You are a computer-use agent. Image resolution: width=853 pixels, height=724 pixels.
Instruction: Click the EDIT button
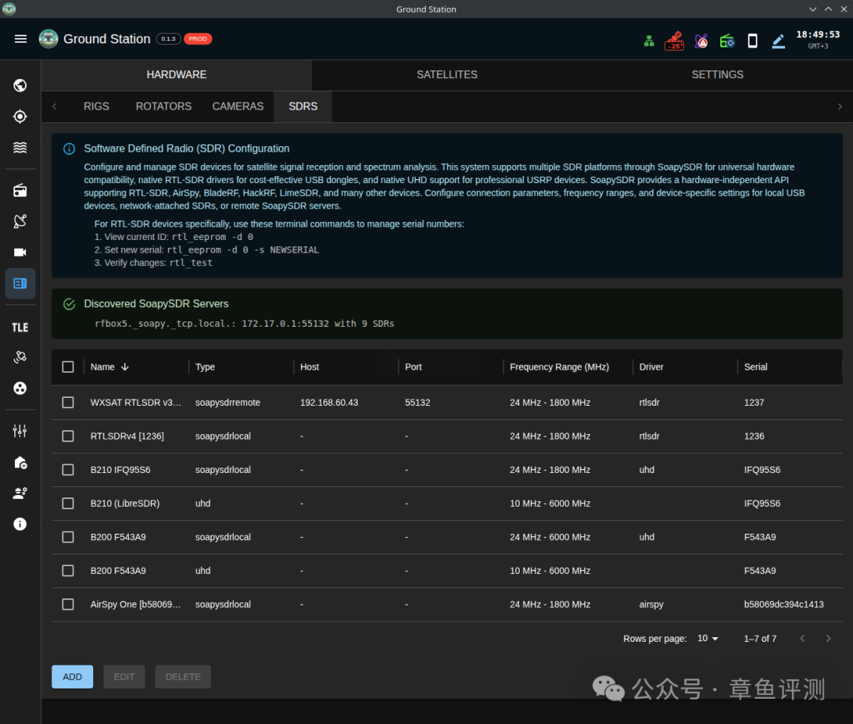coord(124,677)
